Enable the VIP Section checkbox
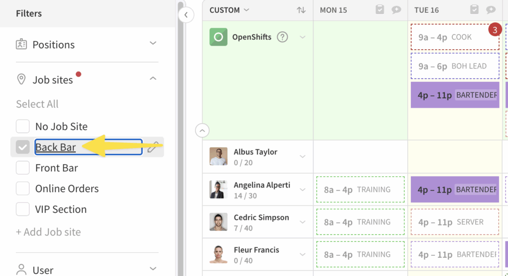 coord(23,209)
